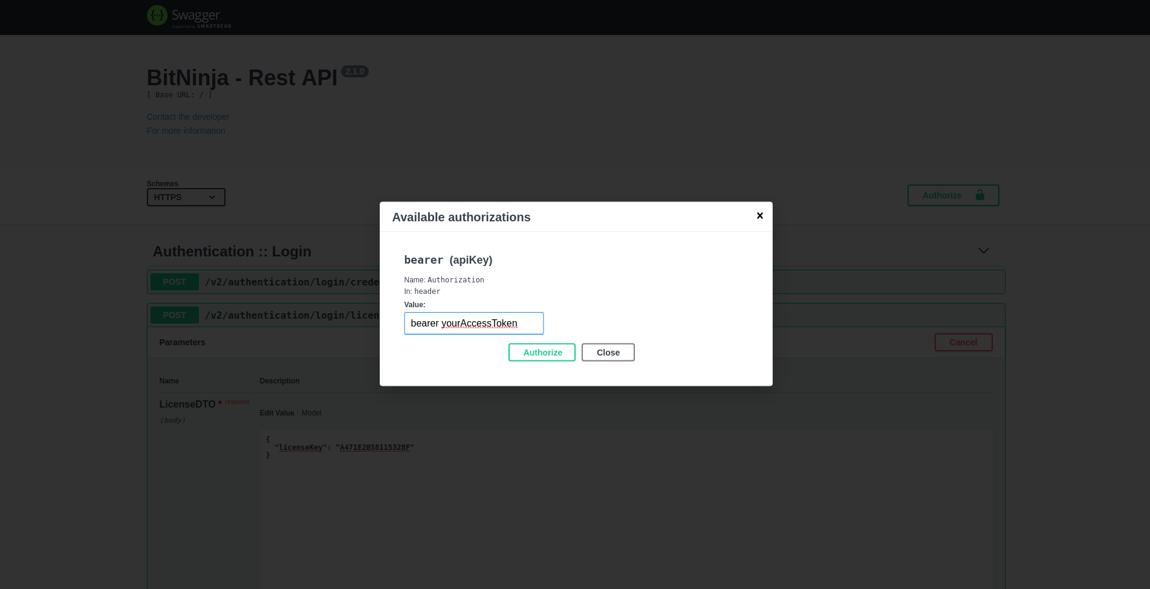
Task: Click inside the LicenseDTO JSON body editor
Action: pyautogui.click(x=626, y=508)
